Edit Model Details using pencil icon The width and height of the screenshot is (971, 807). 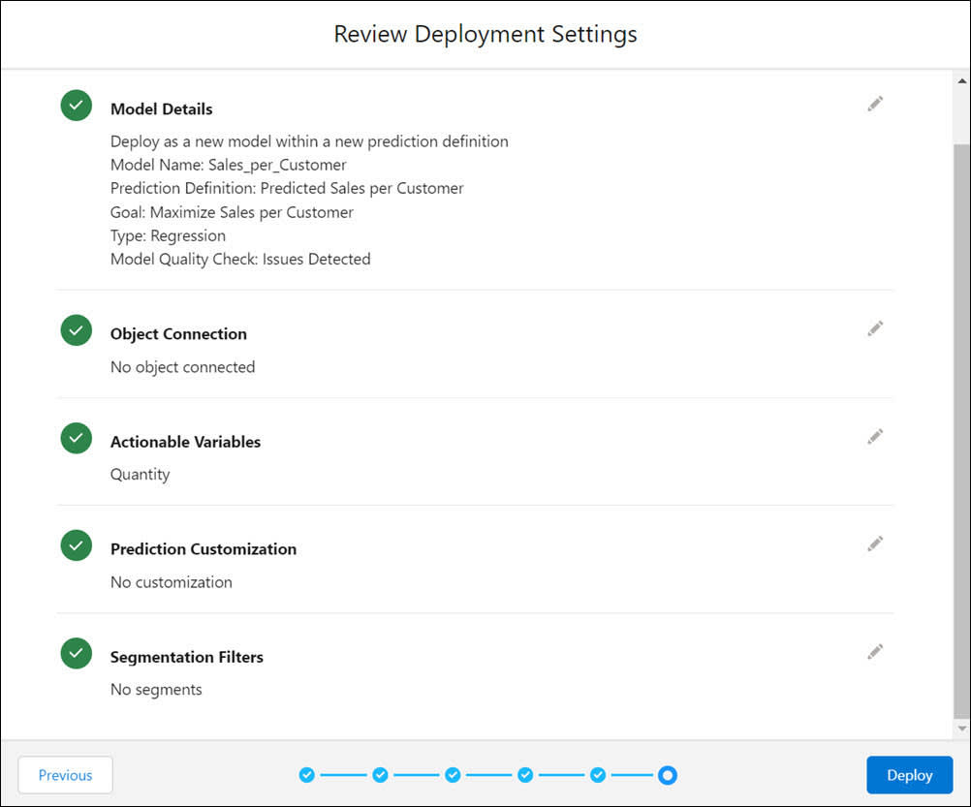[875, 104]
